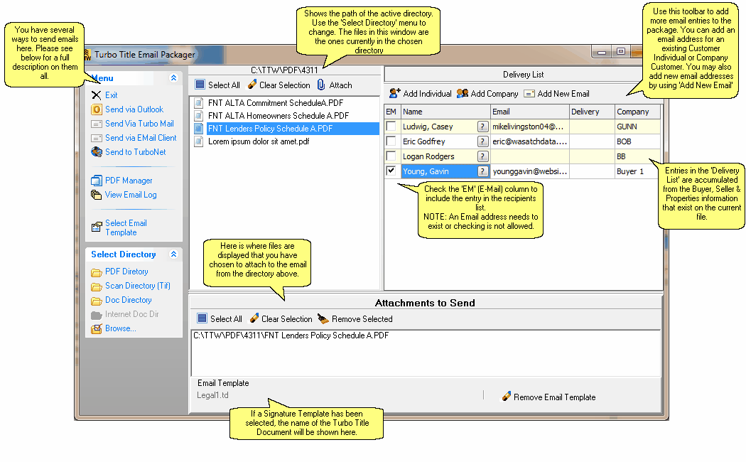Click Select All icon under Attachments to Send

click(x=202, y=318)
